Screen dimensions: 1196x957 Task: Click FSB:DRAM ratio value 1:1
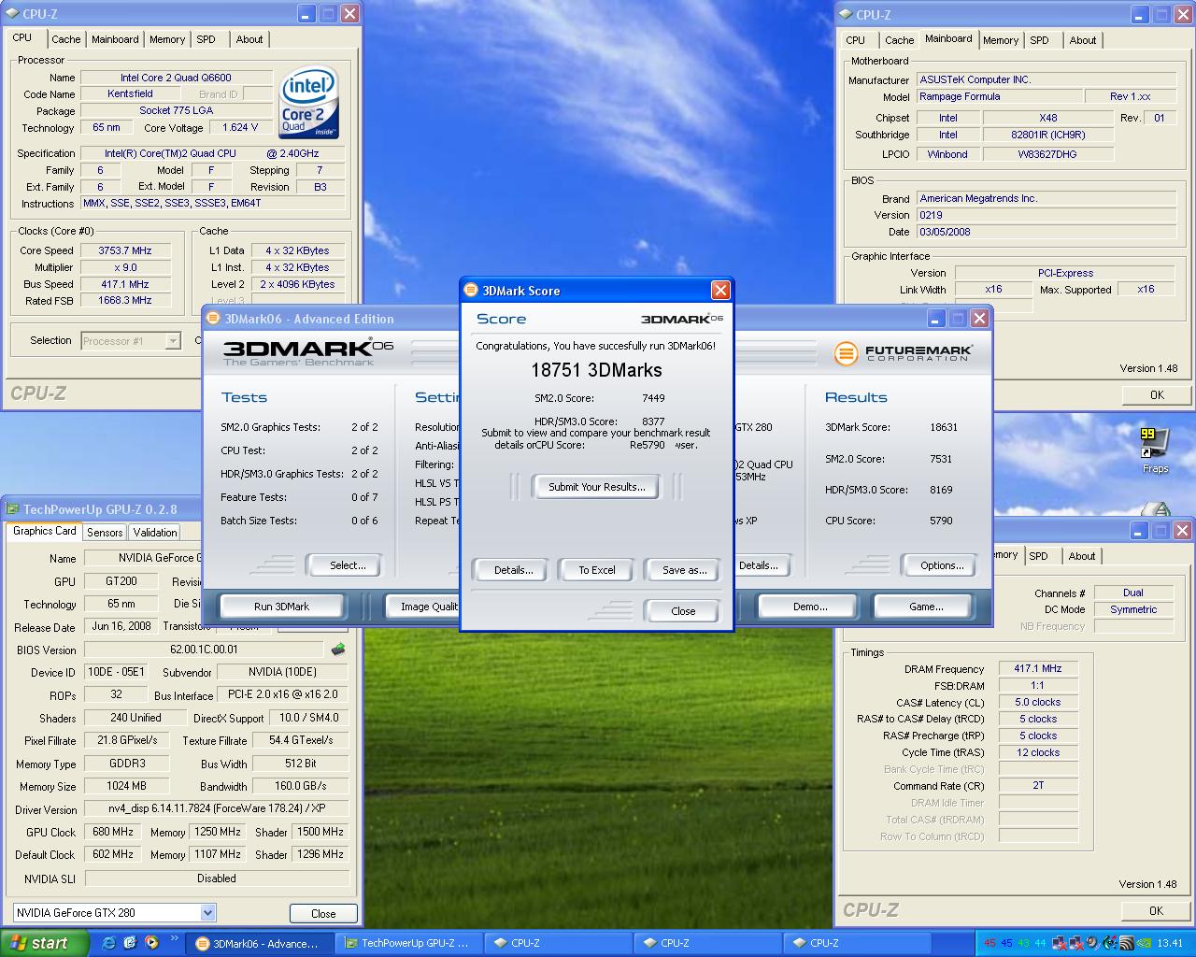pyautogui.click(x=1037, y=685)
